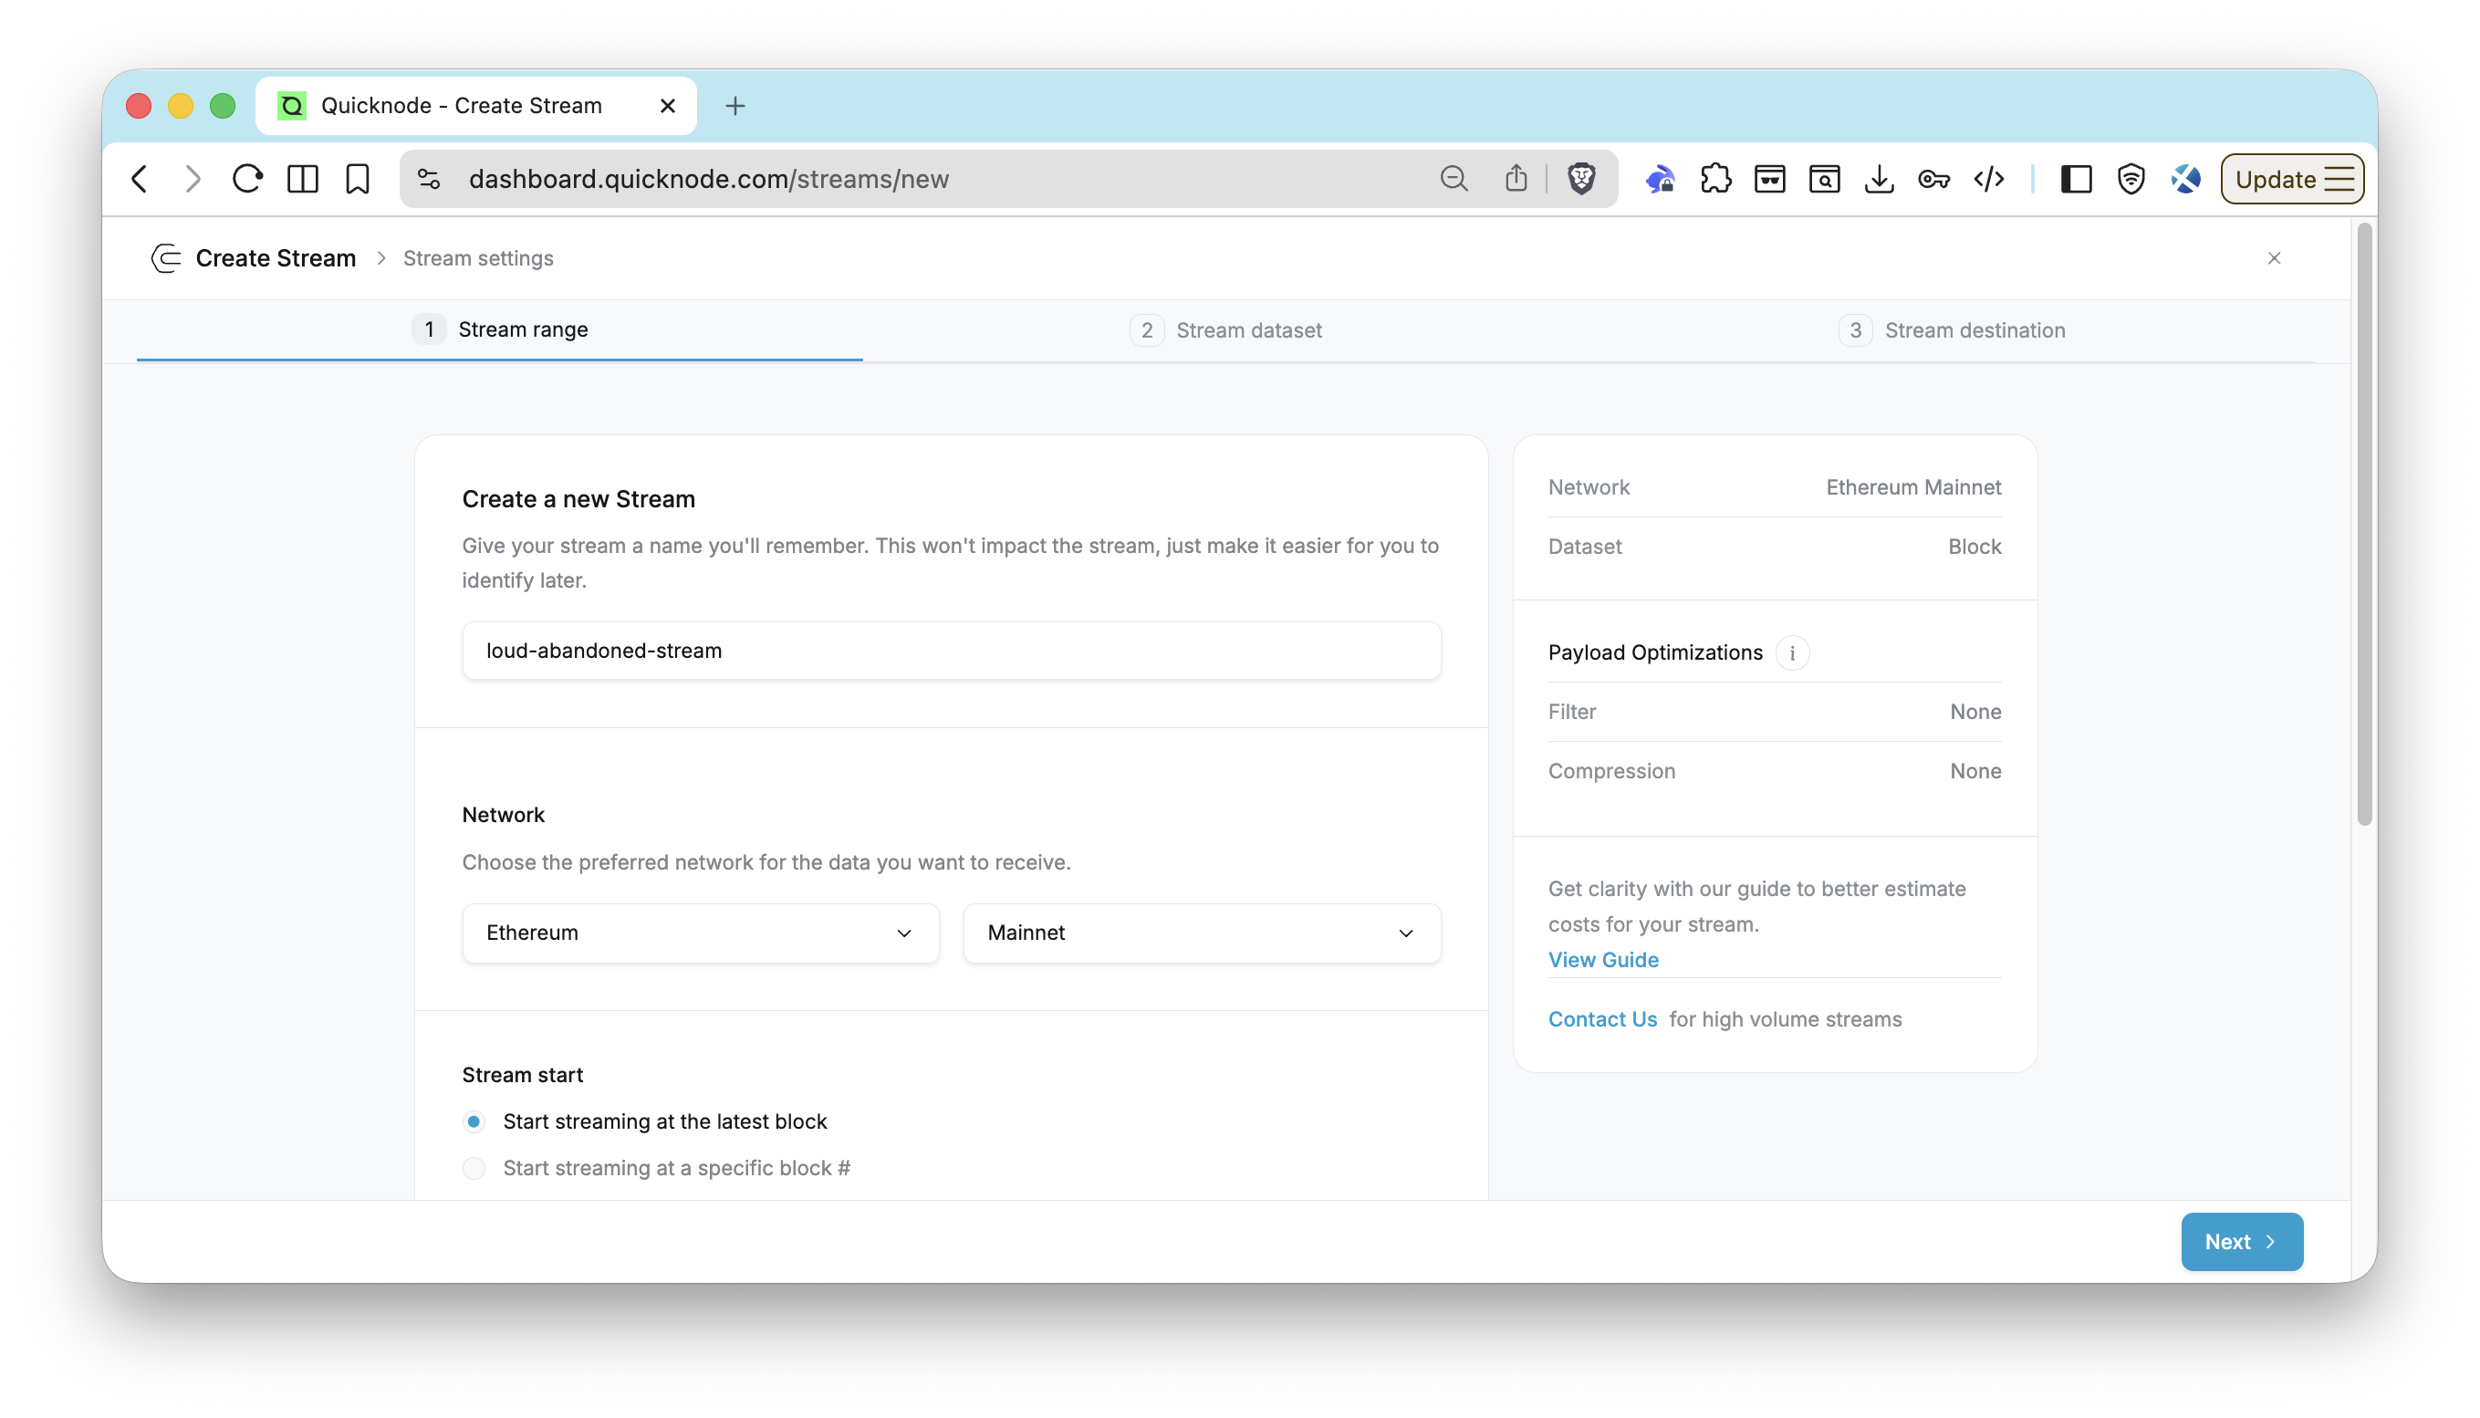Click the Filter None row value
This screenshot has width=2480, height=1418.
point(1975,712)
